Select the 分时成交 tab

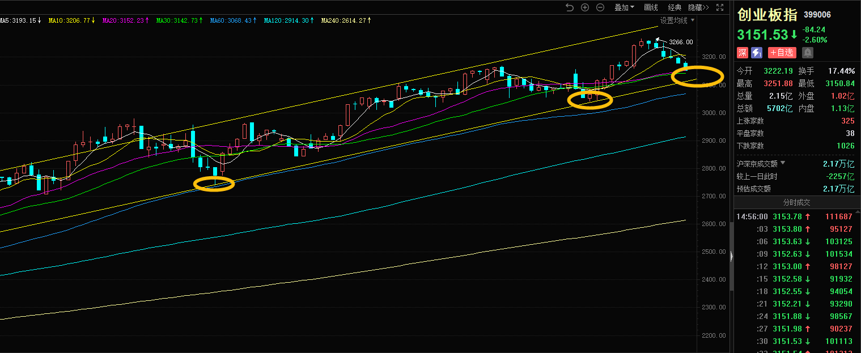[x=797, y=202]
